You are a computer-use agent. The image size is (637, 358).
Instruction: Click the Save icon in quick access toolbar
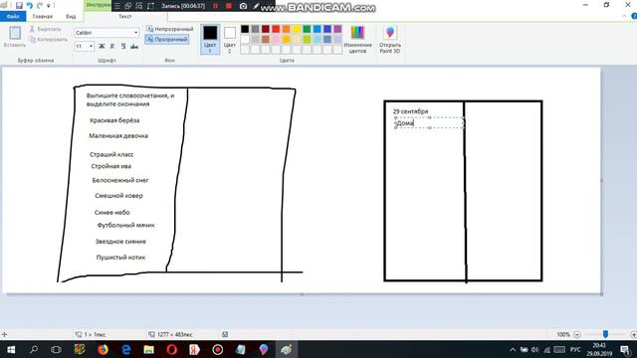pos(19,5)
